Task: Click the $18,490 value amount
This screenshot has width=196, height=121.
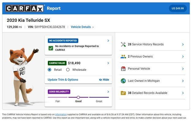Action: [74, 63]
